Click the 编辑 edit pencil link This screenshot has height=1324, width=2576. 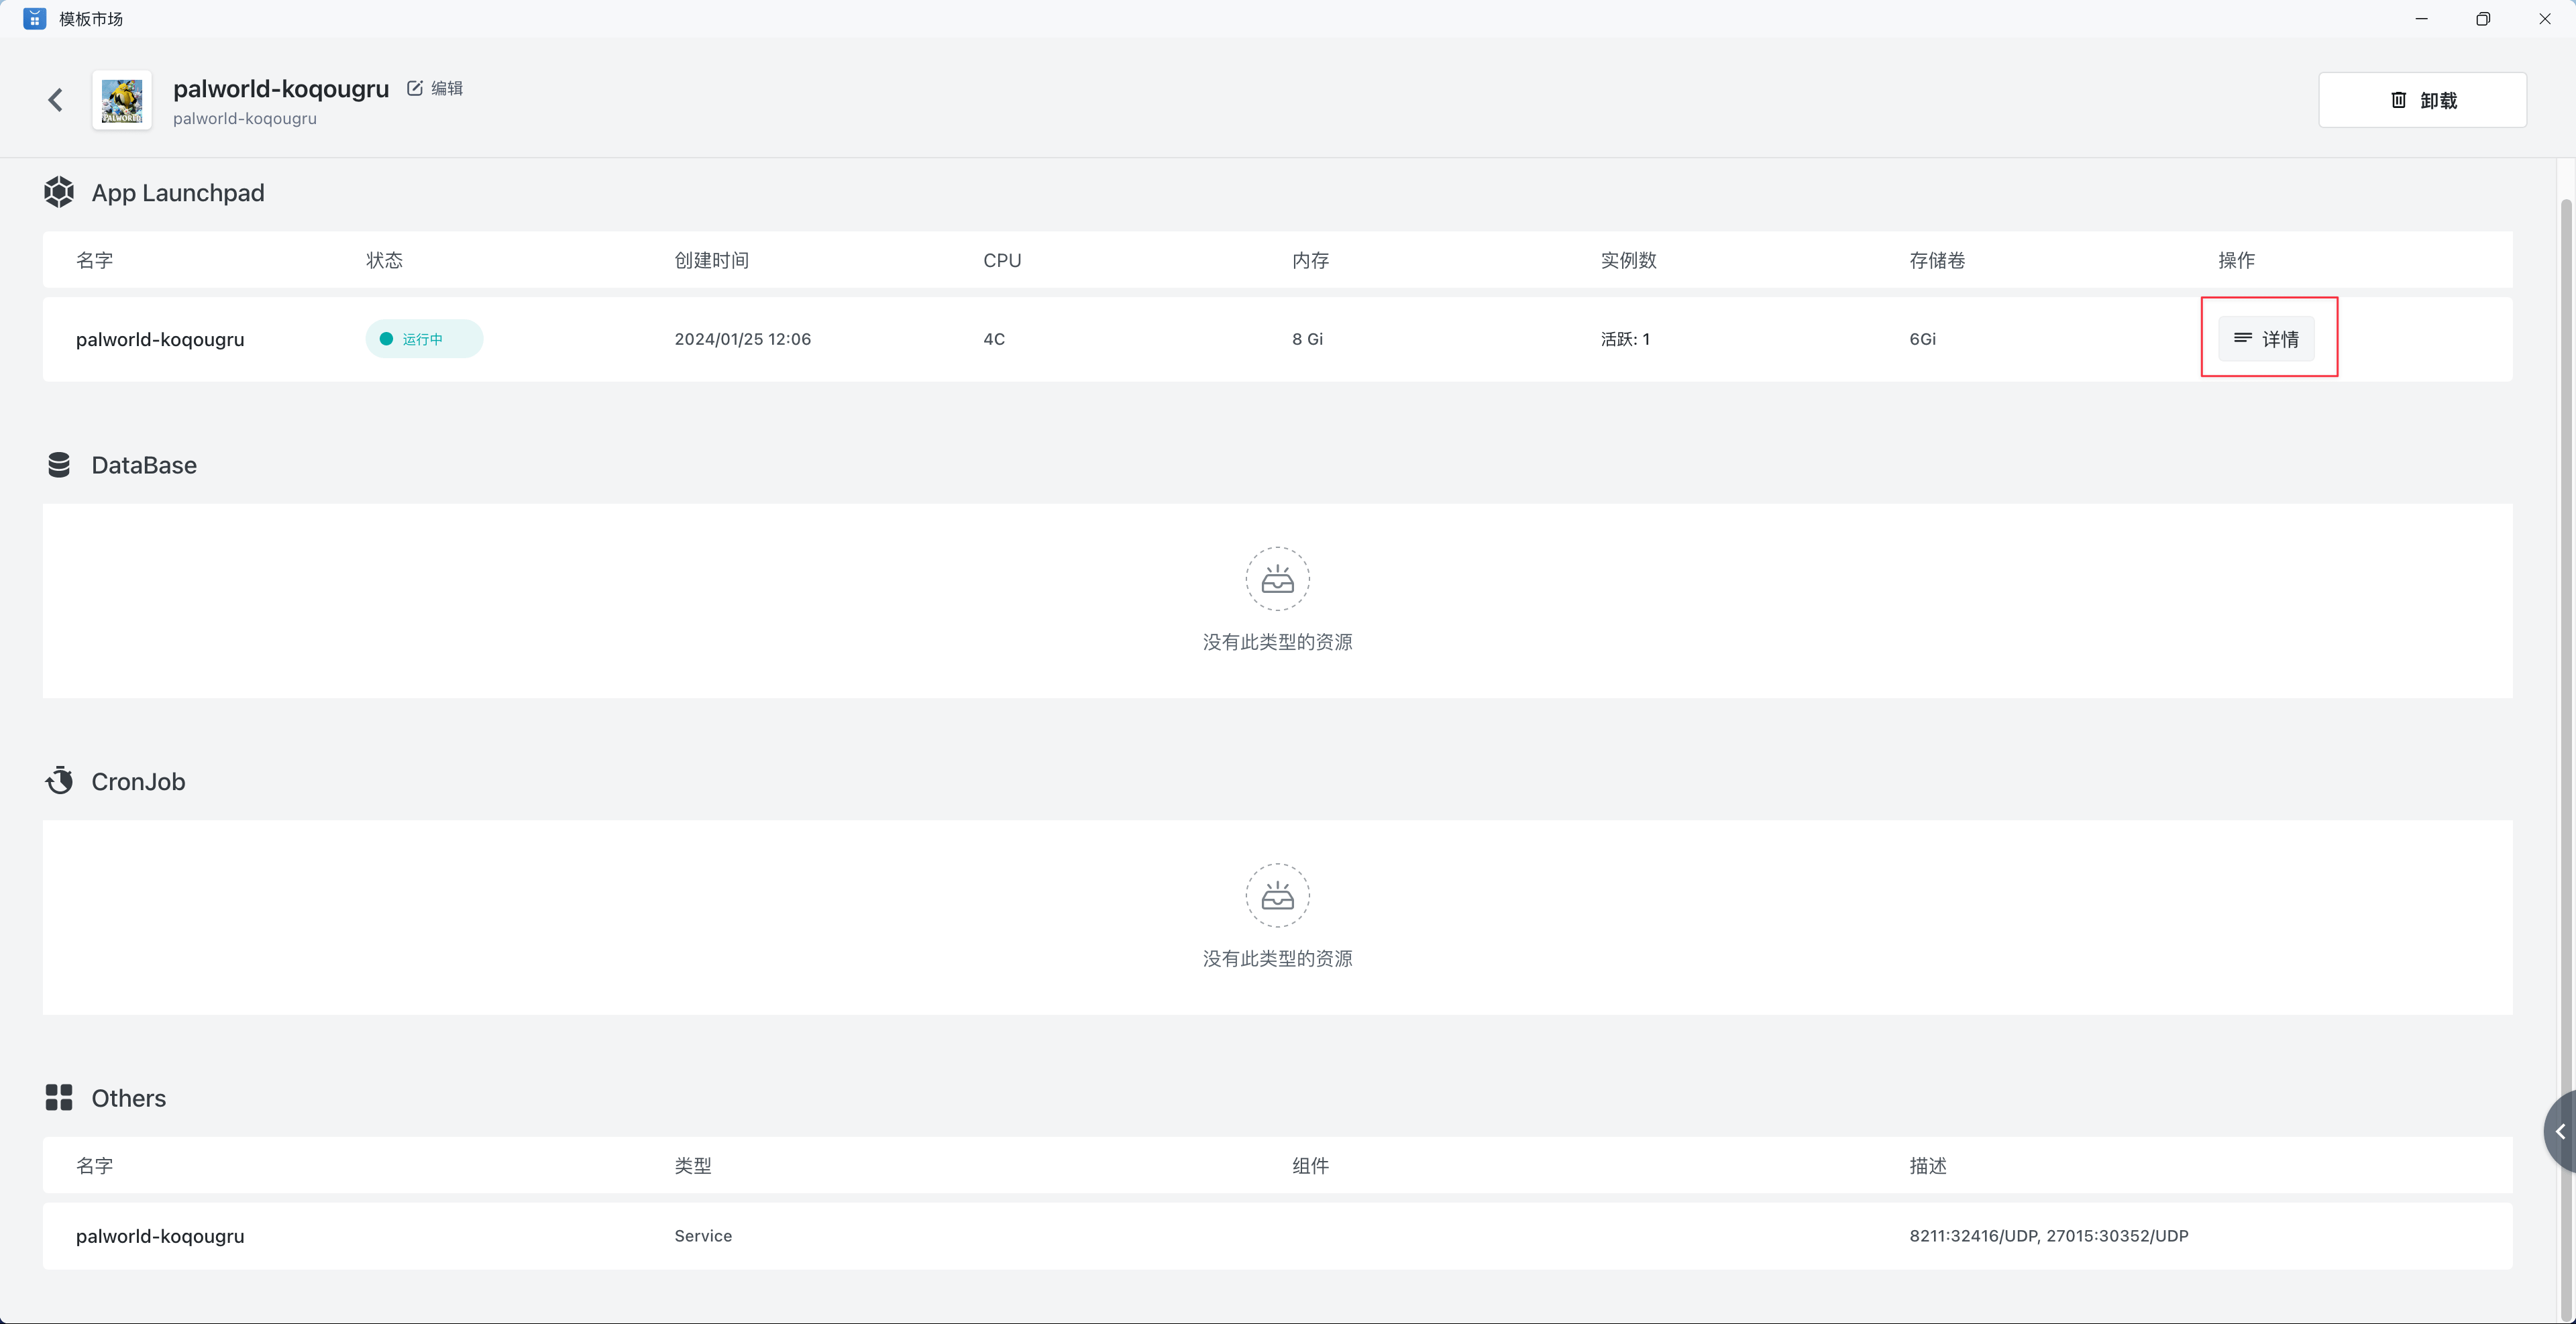pyautogui.click(x=435, y=88)
